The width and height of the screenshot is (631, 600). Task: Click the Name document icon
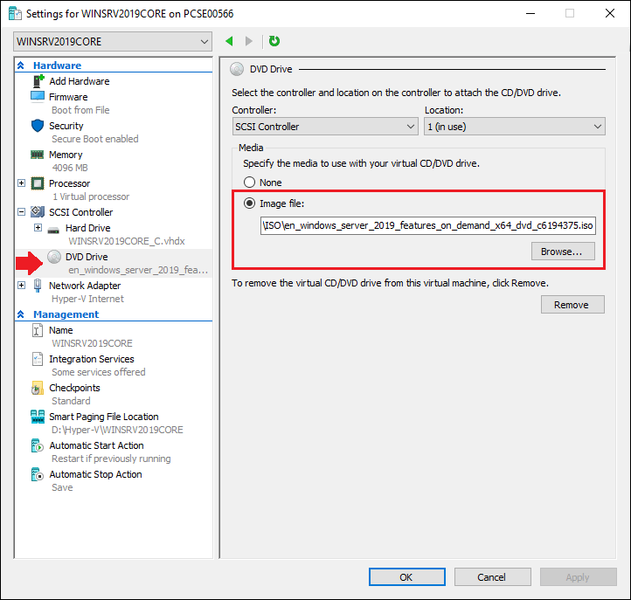pos(38,330)
